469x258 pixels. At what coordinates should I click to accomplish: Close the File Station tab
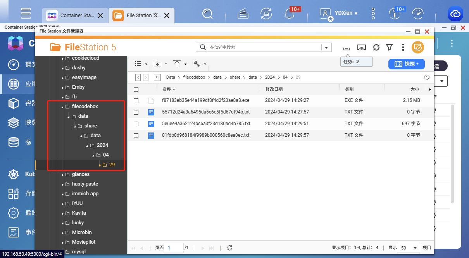[x=167, y=15]
